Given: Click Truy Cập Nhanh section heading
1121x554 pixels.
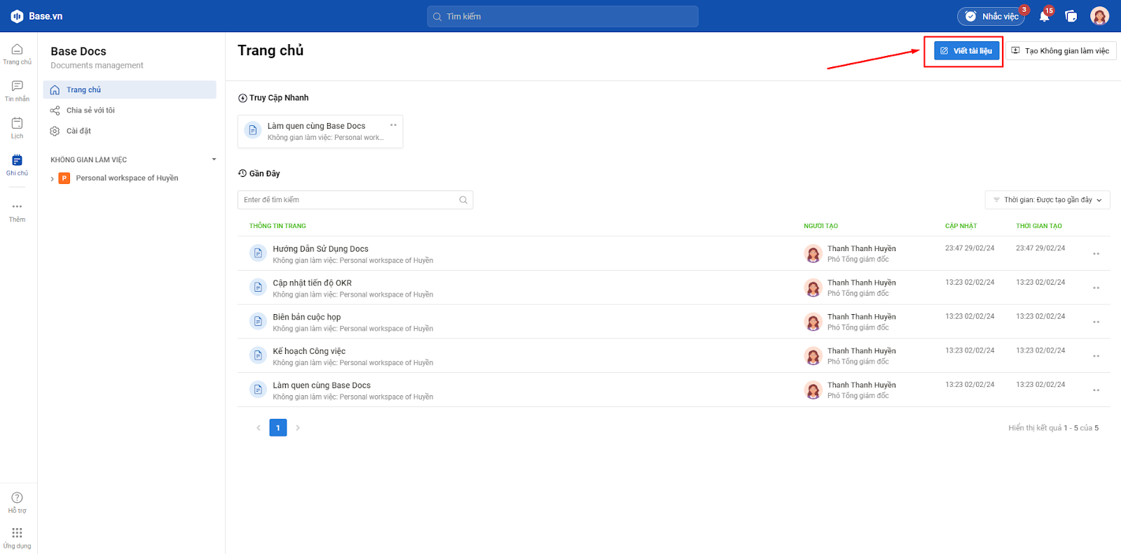Looking at the screenshot, I should [x=273, y=98].
